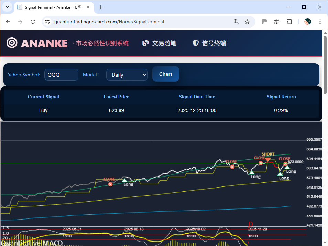Image resolution: width=328 pixels, height=246 pixels.
Task: Click the latest price 623.89 value
Action: pyautogui.click(x=116, y=110)
